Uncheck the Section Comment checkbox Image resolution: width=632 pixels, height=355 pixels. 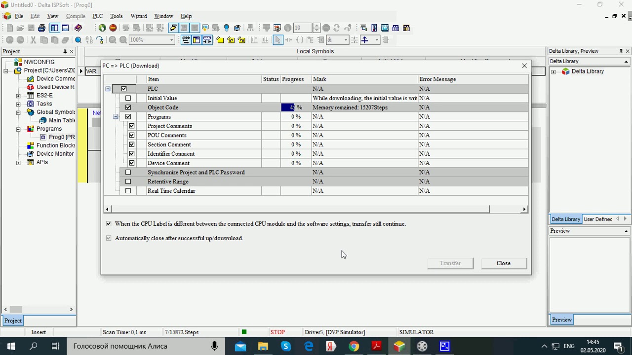132,144
